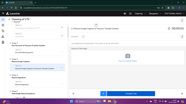Click checkmark of Task 2.1
The width and height of the screenshot is (186, 104).
62,52
